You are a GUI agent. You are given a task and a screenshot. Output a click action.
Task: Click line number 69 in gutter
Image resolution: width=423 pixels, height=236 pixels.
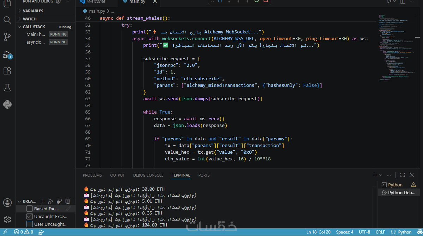[88, 139]
